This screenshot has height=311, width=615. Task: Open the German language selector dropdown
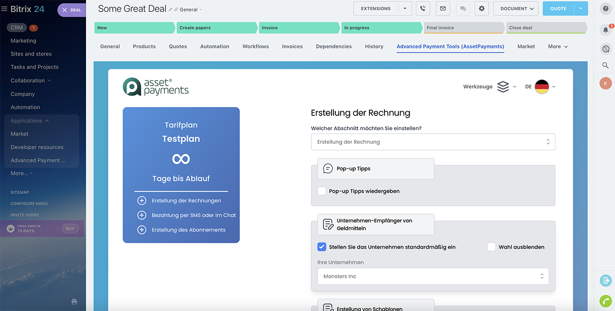(x=541, y=87)
